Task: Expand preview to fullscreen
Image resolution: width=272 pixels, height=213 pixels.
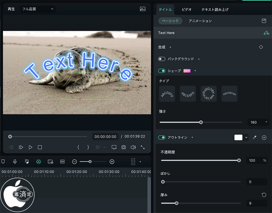Action: tap(143, 148)
